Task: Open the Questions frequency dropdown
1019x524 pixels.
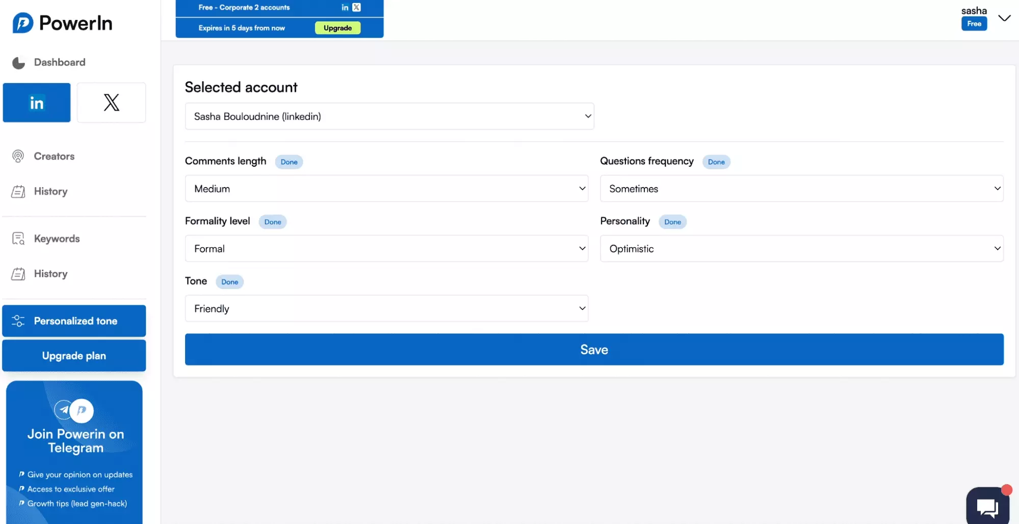Action: [x=801, y=189]
